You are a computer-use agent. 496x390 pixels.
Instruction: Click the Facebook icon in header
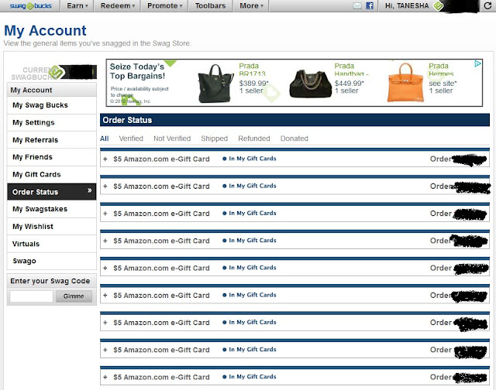tap(370, 5)
